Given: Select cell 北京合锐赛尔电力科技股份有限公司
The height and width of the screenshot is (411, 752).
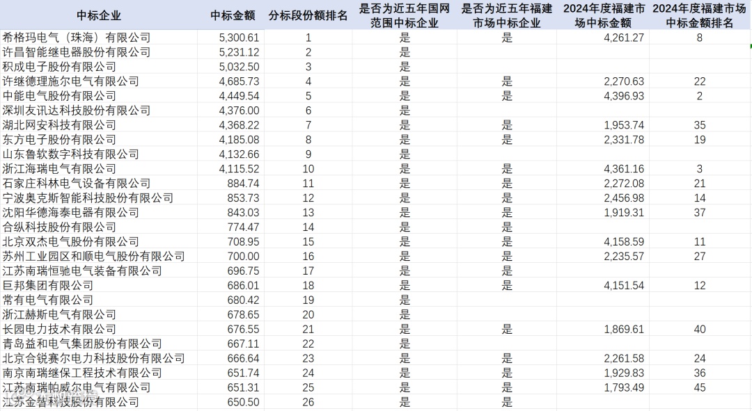Looking at the screenshot, I should 99,358.
